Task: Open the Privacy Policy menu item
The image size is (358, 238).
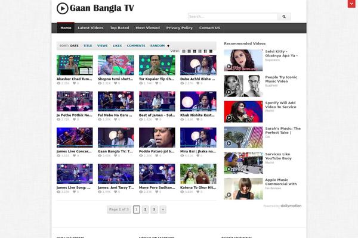Action: tap(180, 28)
